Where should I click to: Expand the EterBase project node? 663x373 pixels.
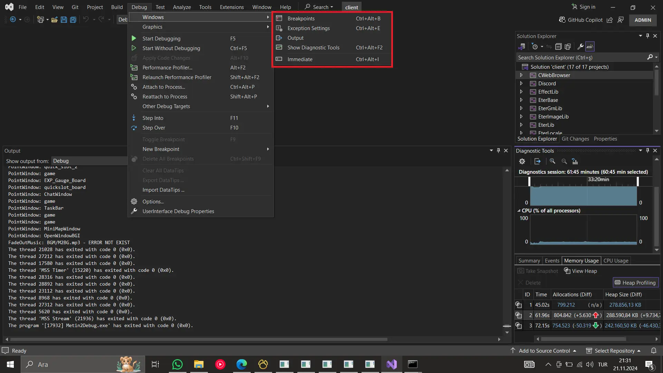(x=521, y=100)
